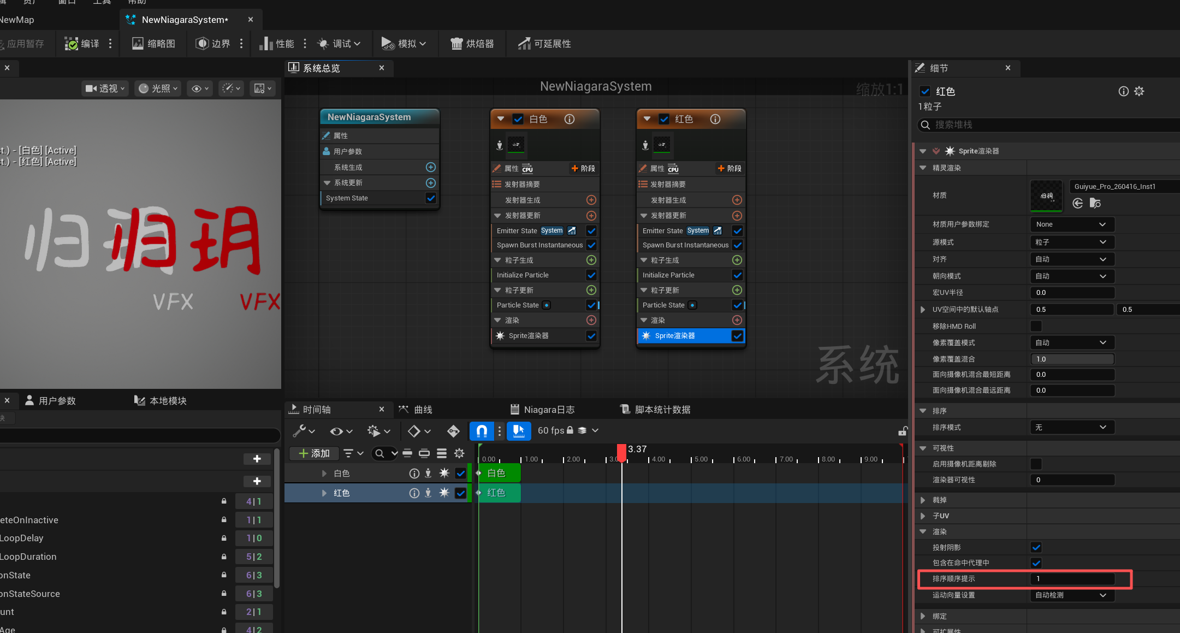Add a renderer to 红色 渲染 section

[737, 320]
